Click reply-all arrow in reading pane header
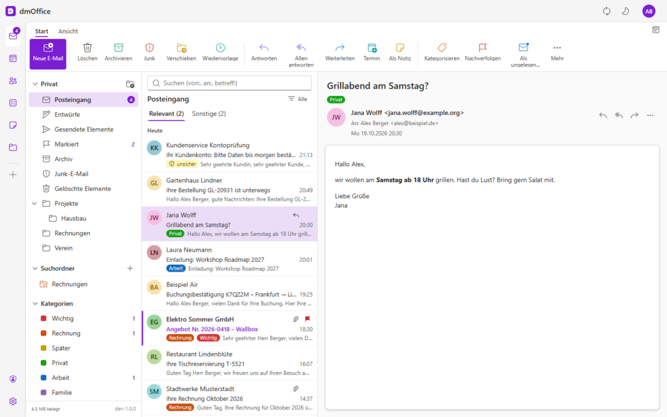The width and height of the screenshot is (667, 417). coord(619,115)
